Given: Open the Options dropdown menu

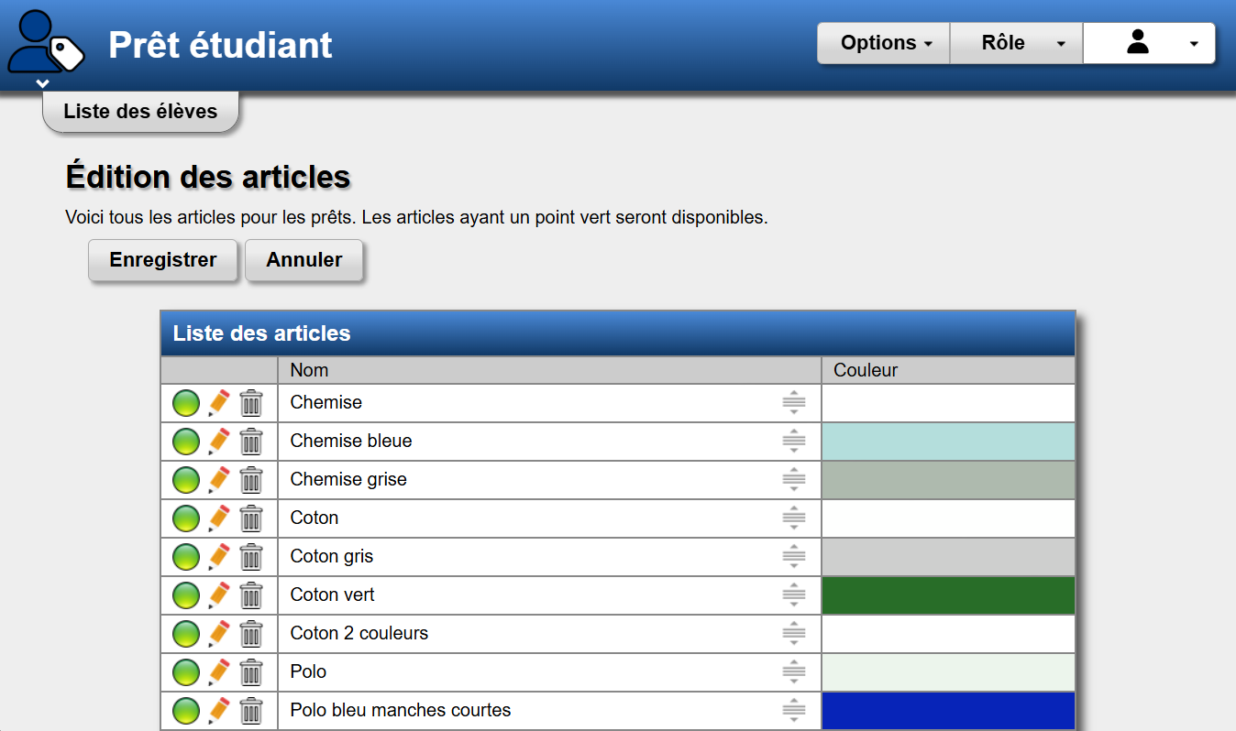Looking at the screenshot, I should tap(884, 43).
